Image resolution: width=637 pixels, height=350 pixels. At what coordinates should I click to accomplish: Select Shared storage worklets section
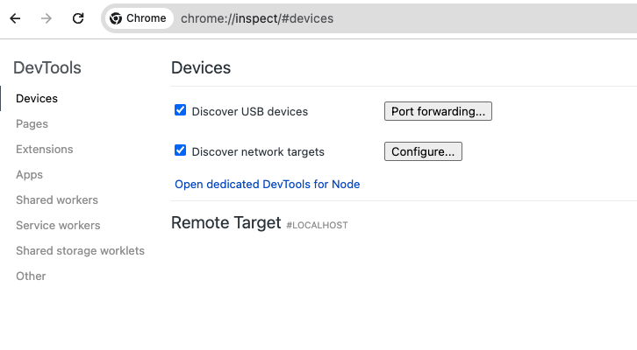tap(80, 251)
